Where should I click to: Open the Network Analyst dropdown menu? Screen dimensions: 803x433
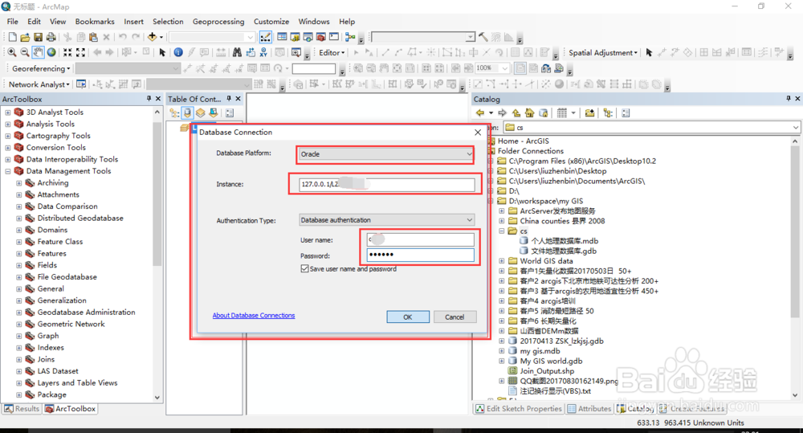tap(39, 84)
